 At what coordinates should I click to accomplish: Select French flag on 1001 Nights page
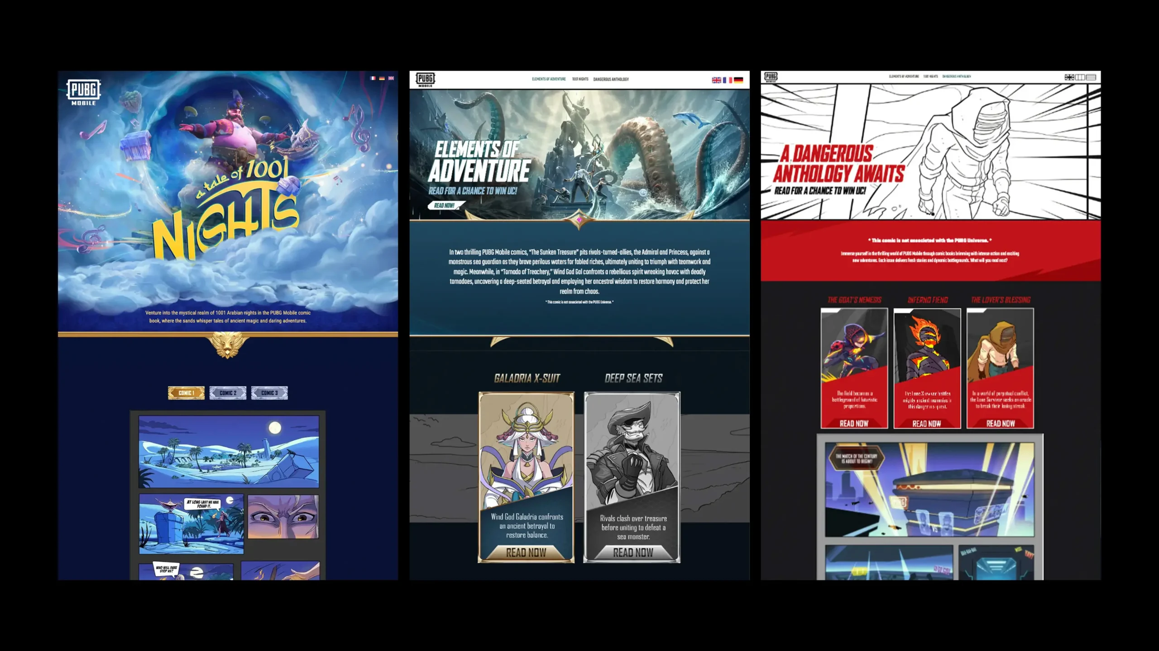pos(373,78)
